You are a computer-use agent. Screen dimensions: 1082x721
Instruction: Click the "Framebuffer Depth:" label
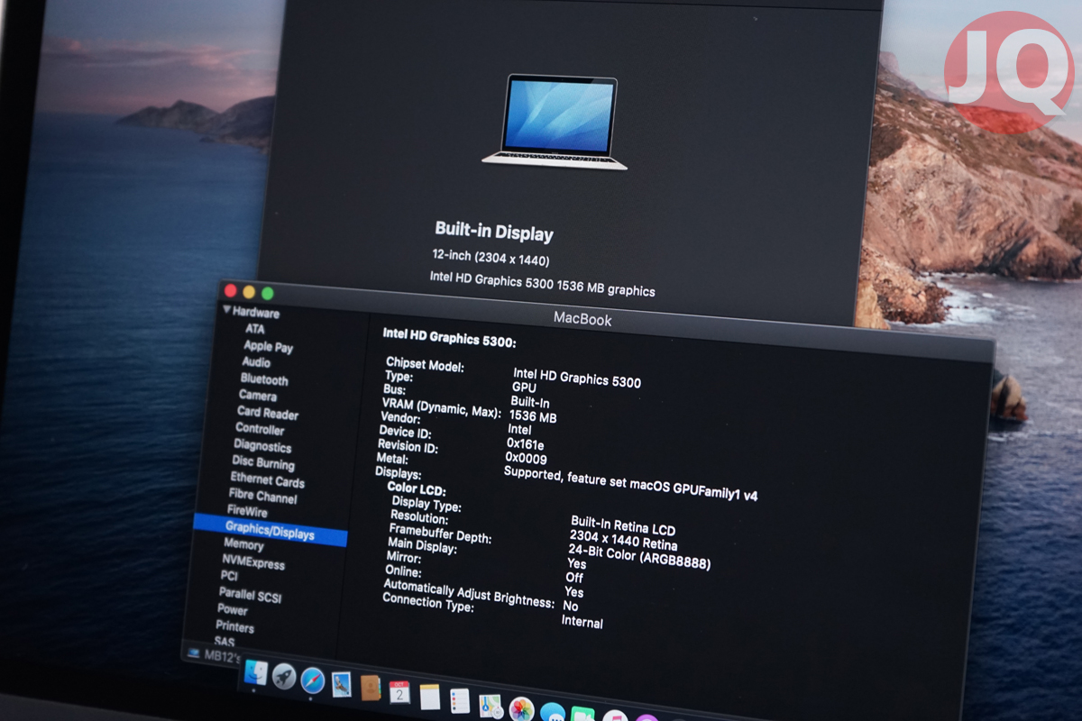click(x=440, y=533)
